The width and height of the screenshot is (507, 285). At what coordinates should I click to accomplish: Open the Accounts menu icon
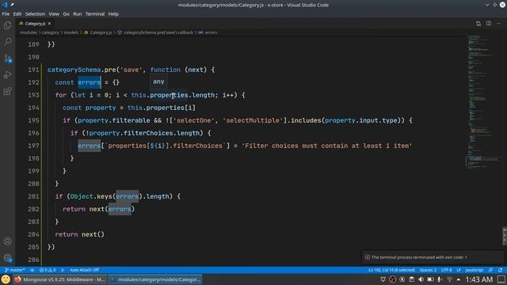pos(7,241)
